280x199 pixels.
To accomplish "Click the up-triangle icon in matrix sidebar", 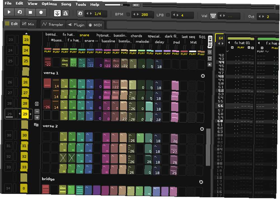I will (210, 65).
